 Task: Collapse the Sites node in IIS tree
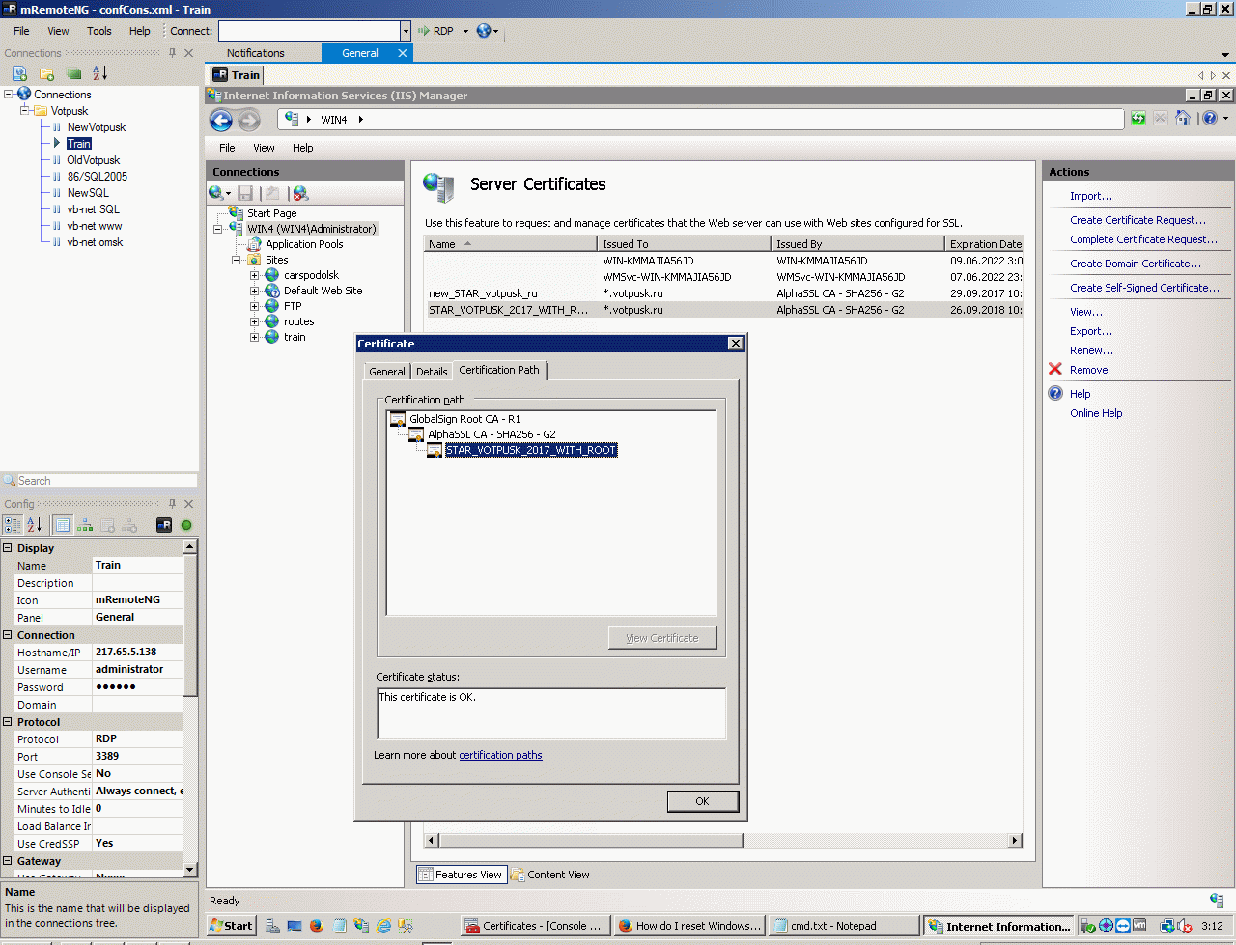point(237,260)
